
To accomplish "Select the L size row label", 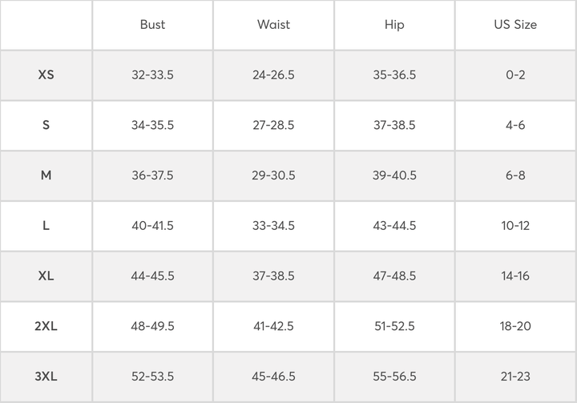I will (46, 226).
